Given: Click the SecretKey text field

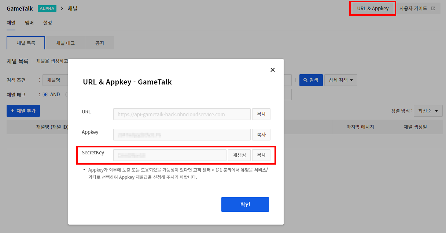Looking at the screenshot, I should pyautogui.click(x=170, y=155).
